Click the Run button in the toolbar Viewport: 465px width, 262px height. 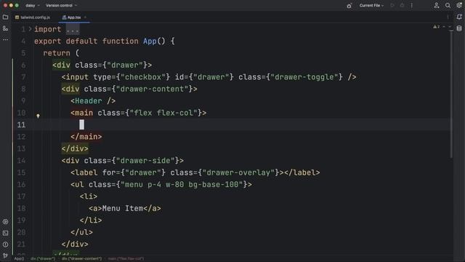click(392, 5)
